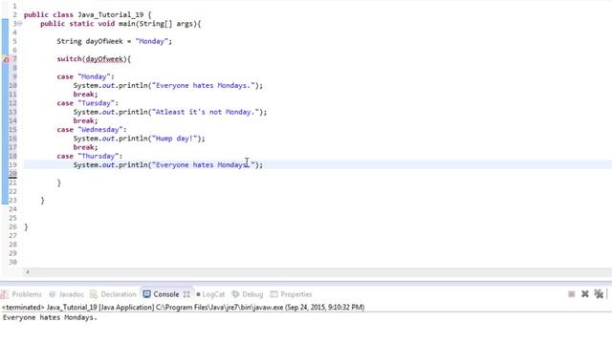This screenshot has width=612, height=344.
Task: Remove all terminated launches icon
Action: coord(599,294)
